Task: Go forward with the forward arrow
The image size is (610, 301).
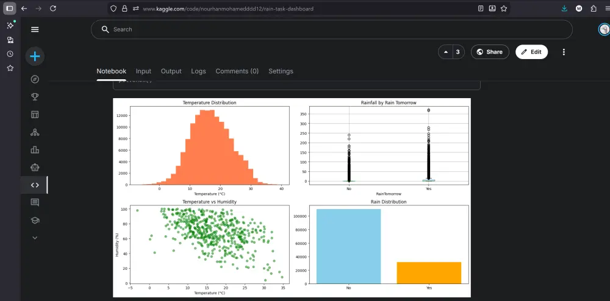Action: [38, 9]
